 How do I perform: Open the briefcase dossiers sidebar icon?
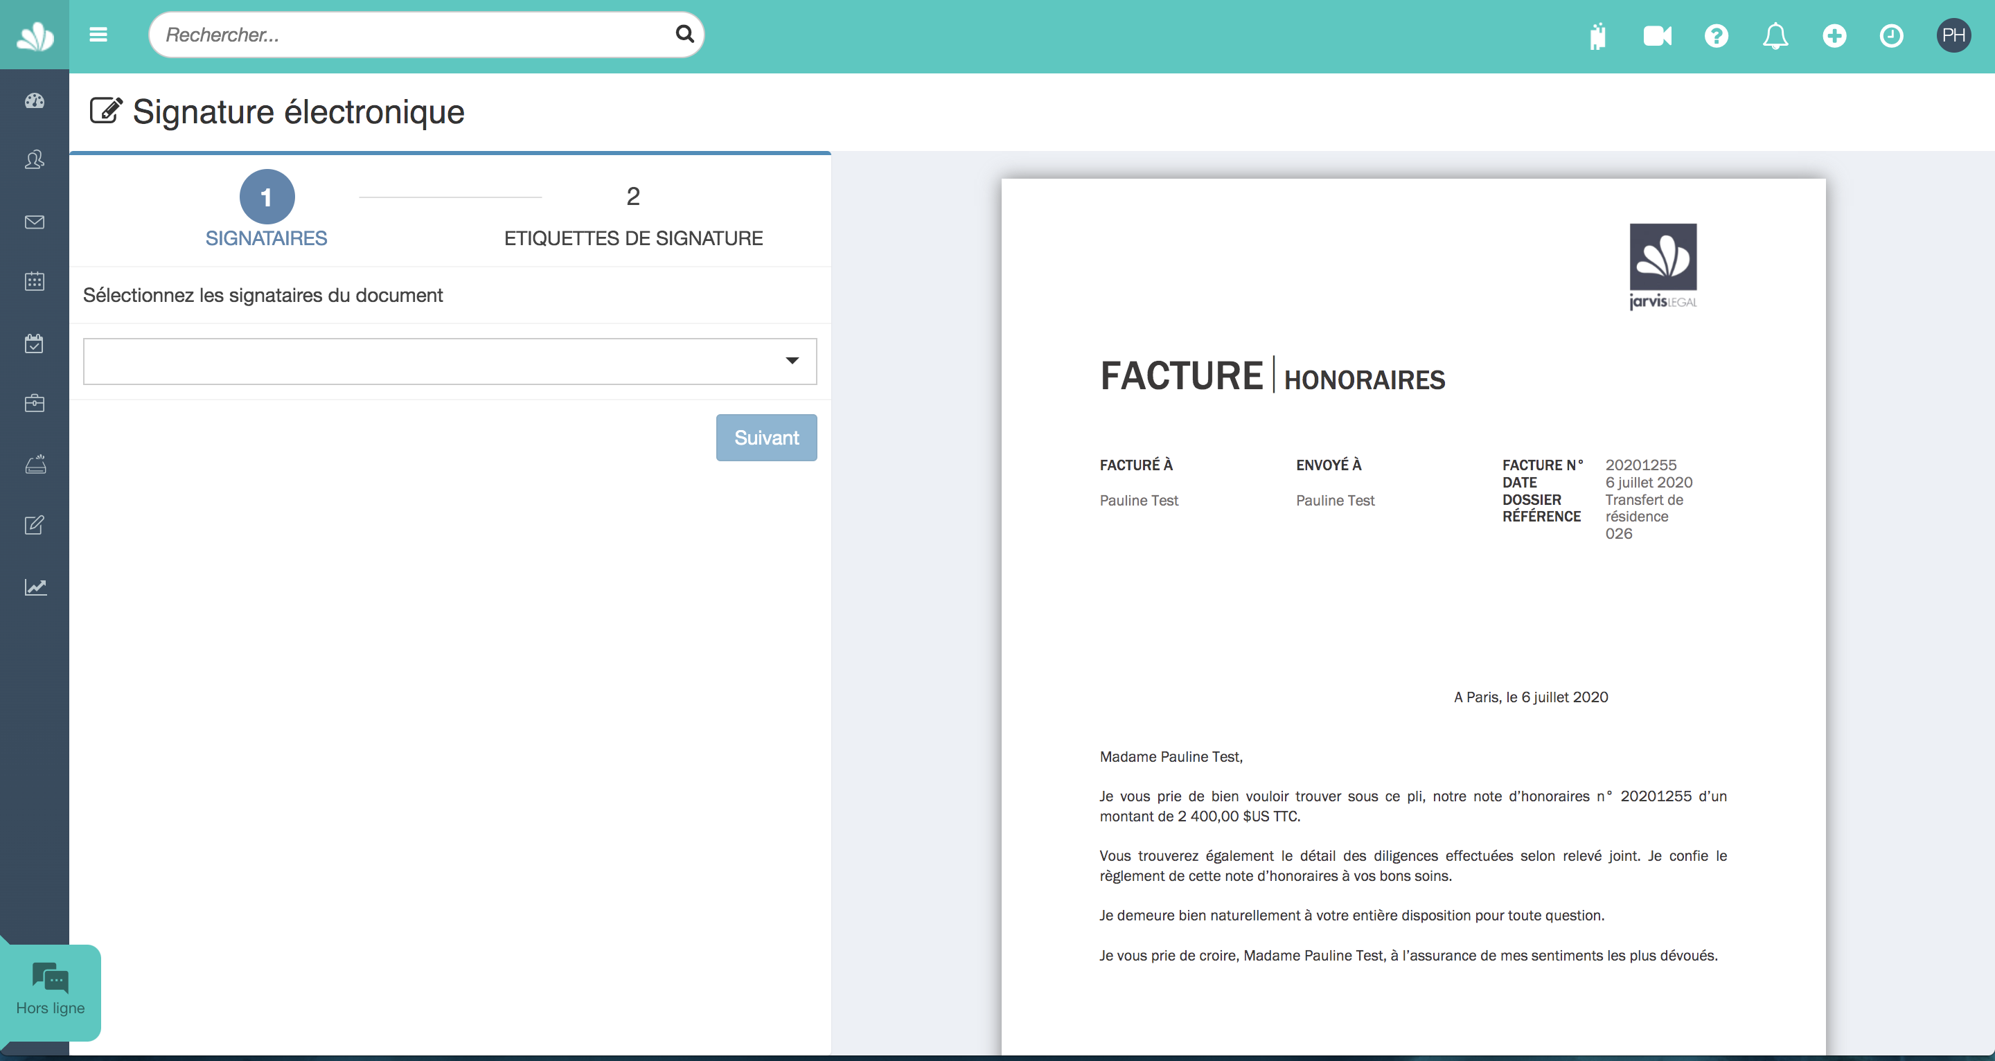click(x=35, y=402)
